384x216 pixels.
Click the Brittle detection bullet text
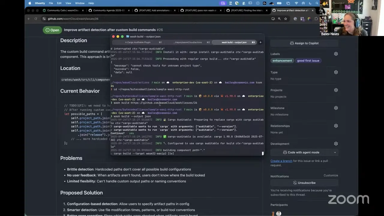coord(129,169)
